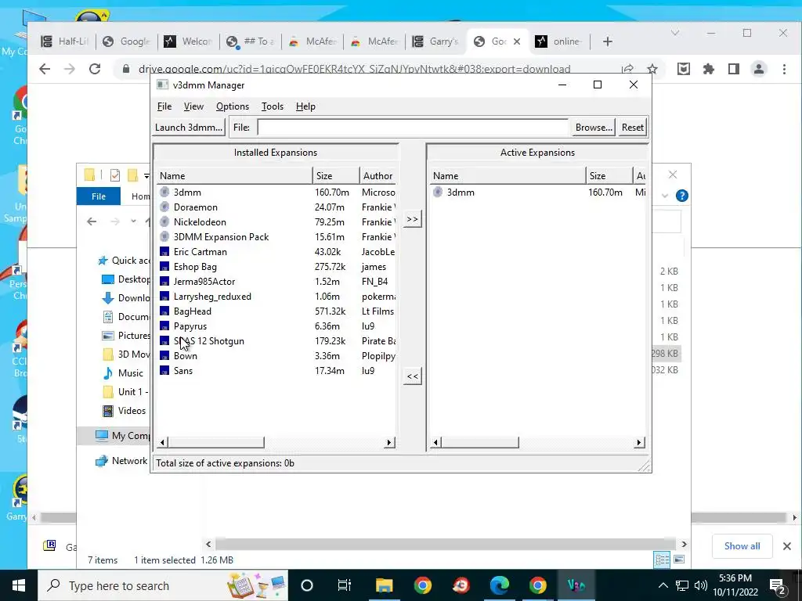Open a new Chrome tab with plus button
This screenshot has height=601, width=802.
click(x=607, y=41)
